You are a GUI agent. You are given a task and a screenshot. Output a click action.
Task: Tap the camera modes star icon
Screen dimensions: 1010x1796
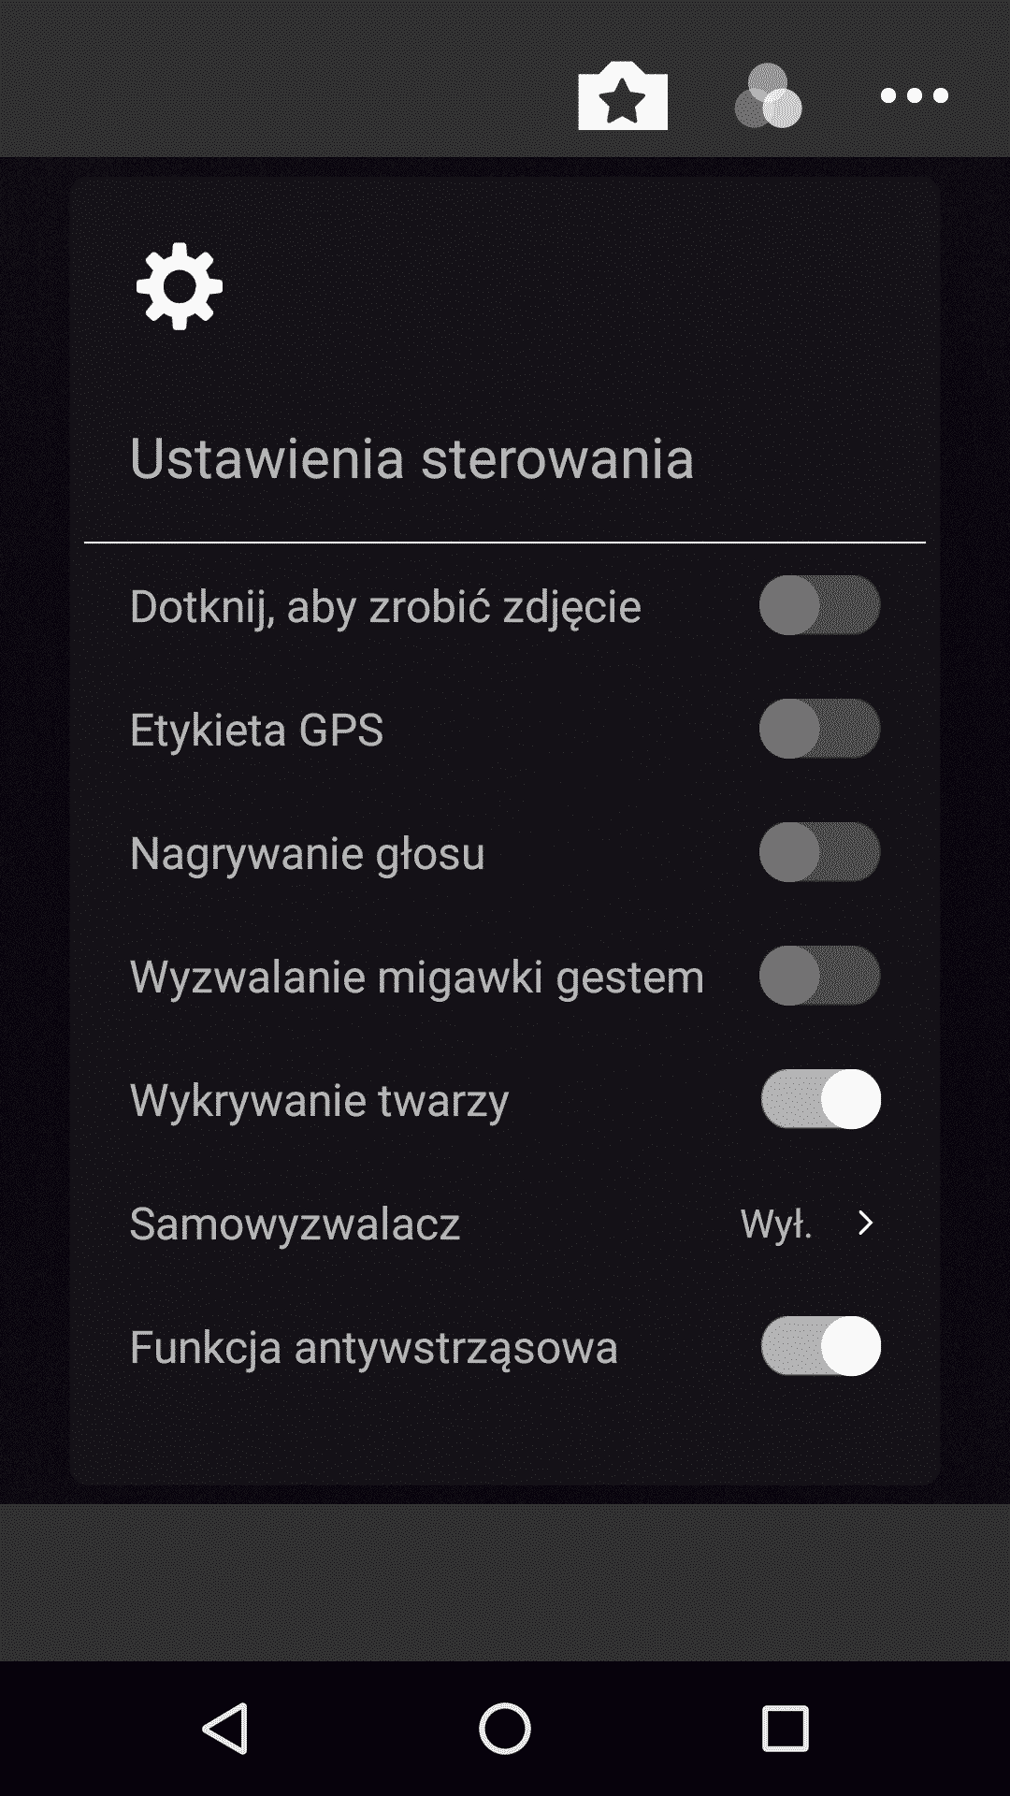click(623, 96)
